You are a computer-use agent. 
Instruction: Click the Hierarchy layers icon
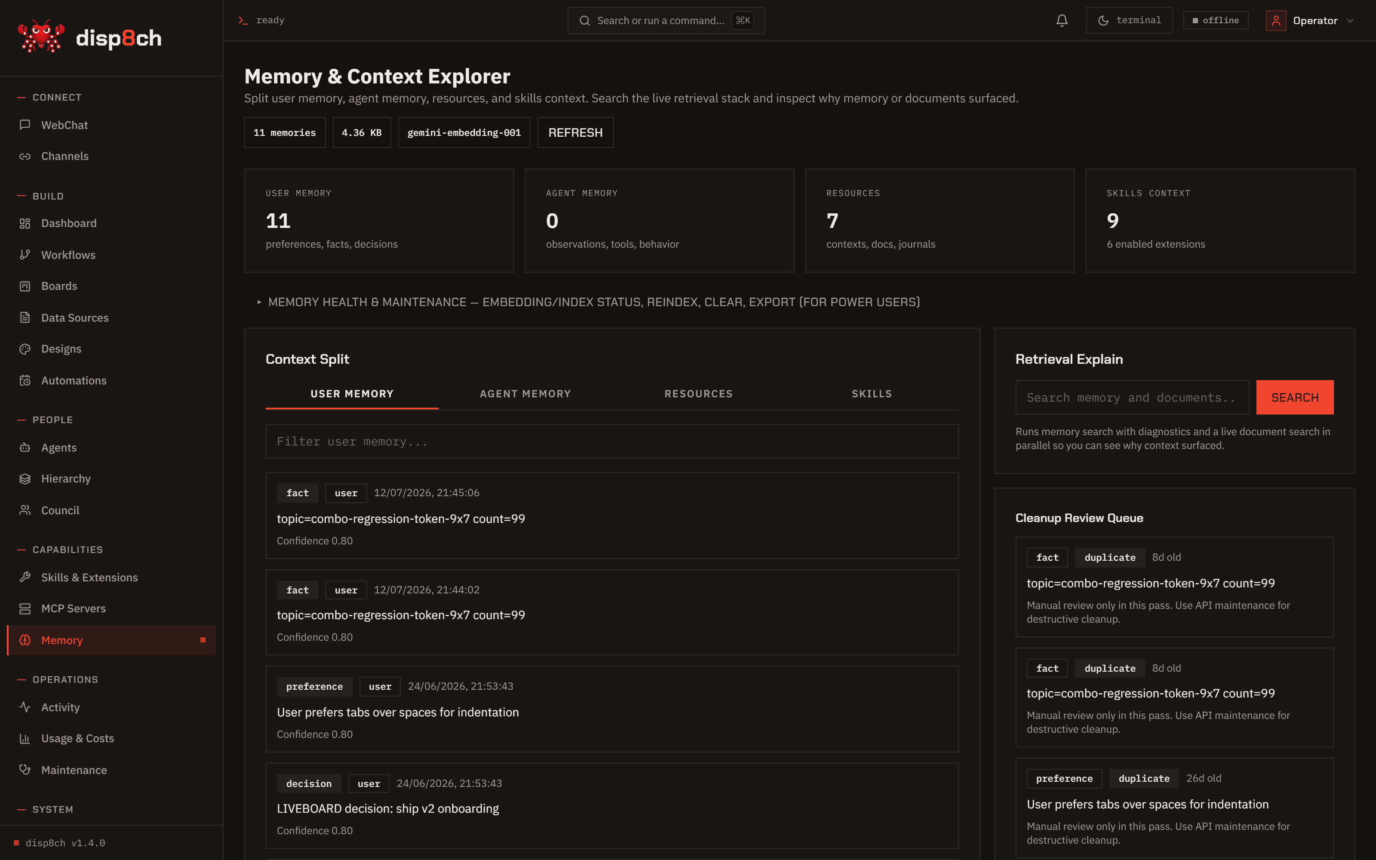click(x=25, y=479)
